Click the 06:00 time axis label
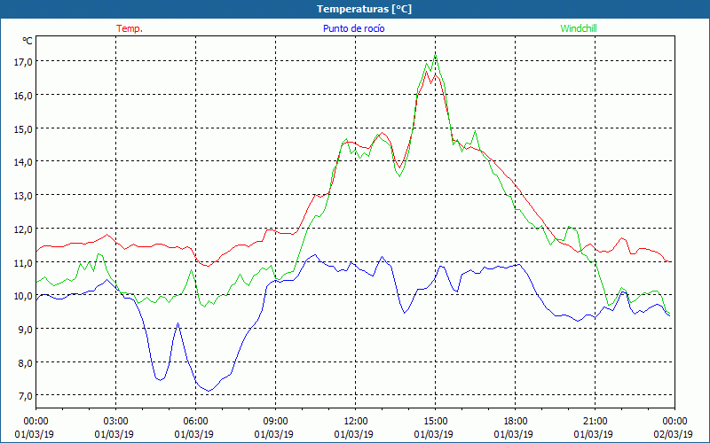The height and width of the screenshot is (443, 710). click(195, 422)
